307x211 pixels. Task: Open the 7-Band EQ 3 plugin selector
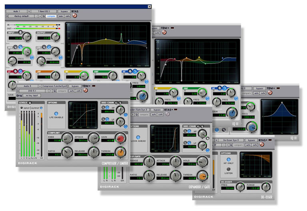click(x=44, y=11)
